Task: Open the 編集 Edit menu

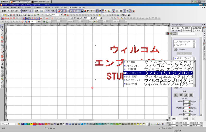Action: click(13, 8)
